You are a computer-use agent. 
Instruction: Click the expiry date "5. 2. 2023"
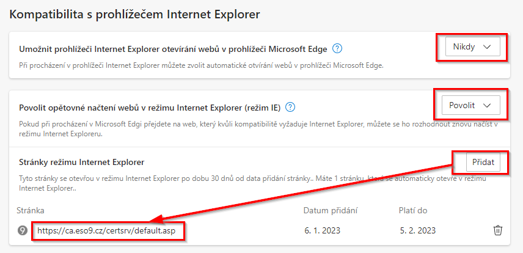point(417,230)
